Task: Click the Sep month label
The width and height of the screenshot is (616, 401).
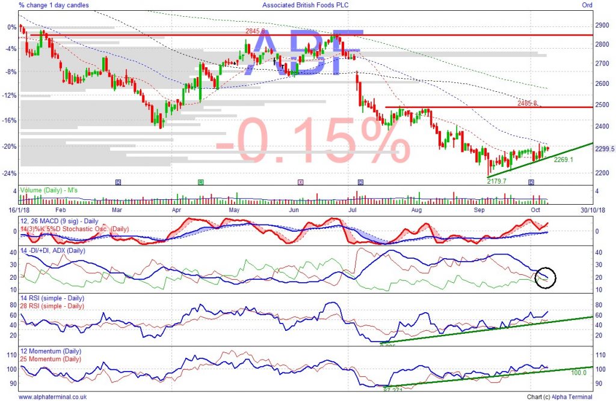Action: pyautogui.click(x=479, y=210)
